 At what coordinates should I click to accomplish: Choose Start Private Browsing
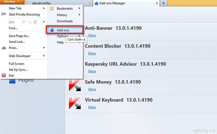(24, 14)
